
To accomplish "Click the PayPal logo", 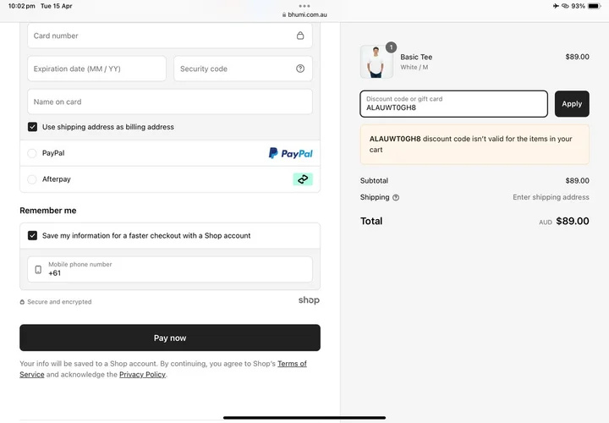I will click(x=290, y=153).
